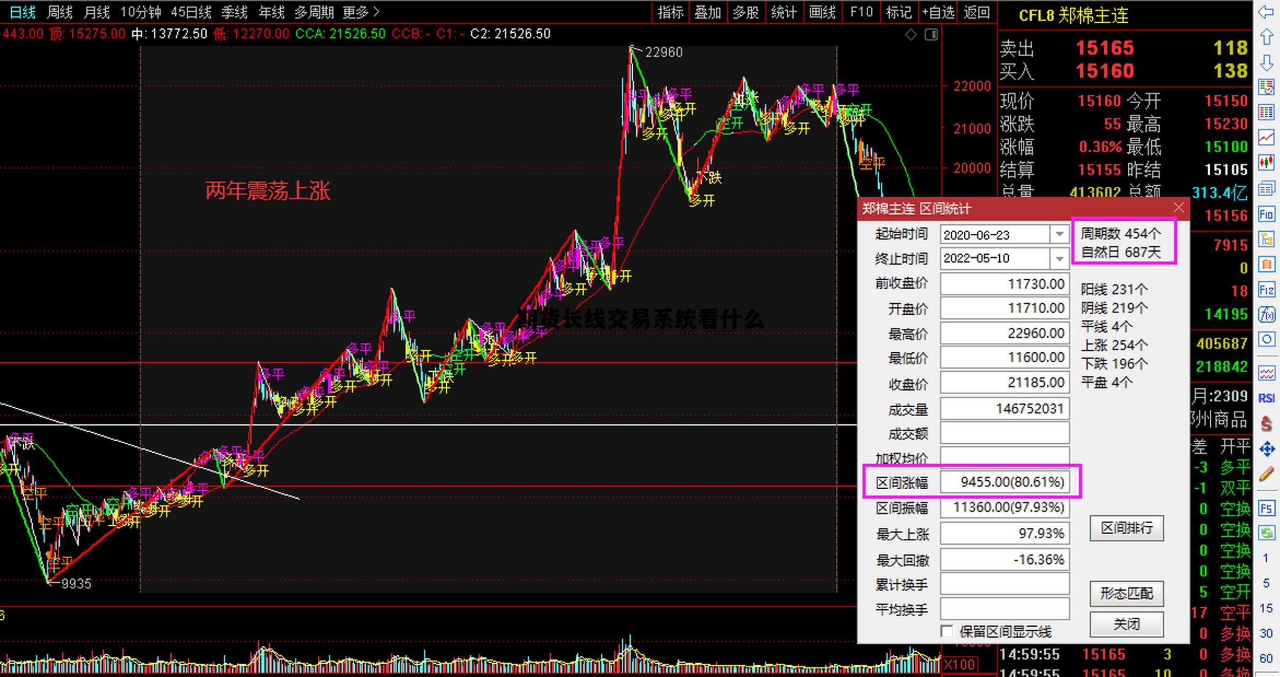
Task: Switch to 周线 period tab
Action: pos(60,12)
